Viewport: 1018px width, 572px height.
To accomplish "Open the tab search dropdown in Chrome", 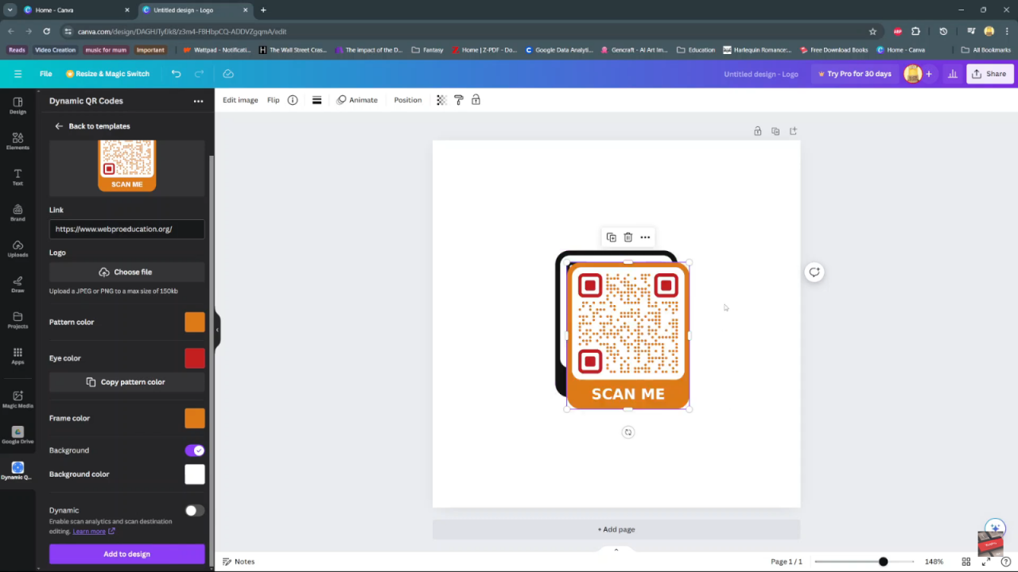I will pos(10,10).
